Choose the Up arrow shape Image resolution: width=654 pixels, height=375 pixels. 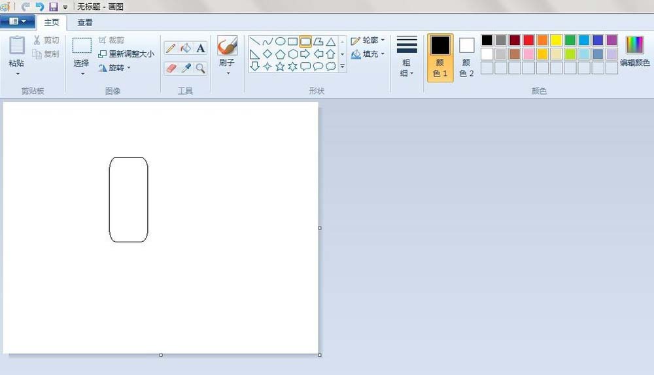tap(331, 54)
